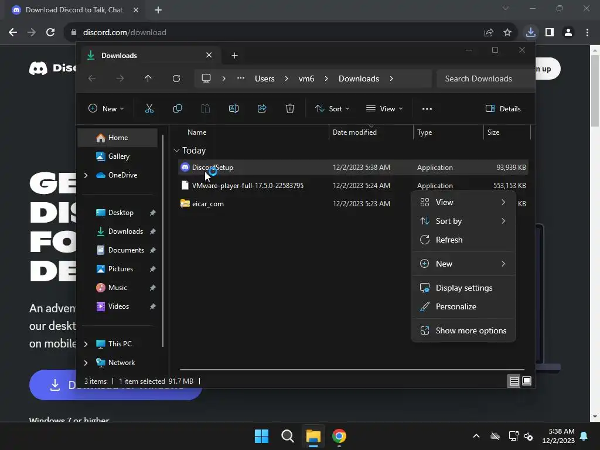Click Users in the breadcrumb path
This screenshot has width=600, height=450.
[265, 79]
